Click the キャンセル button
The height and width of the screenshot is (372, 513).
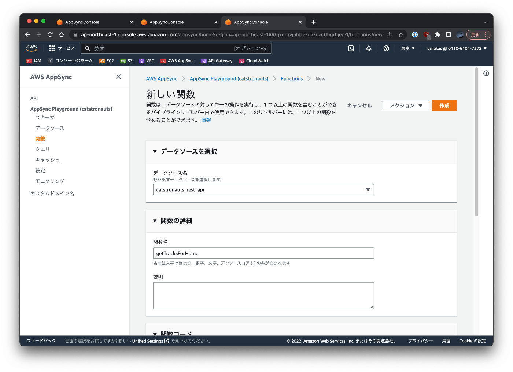[359, 106]
